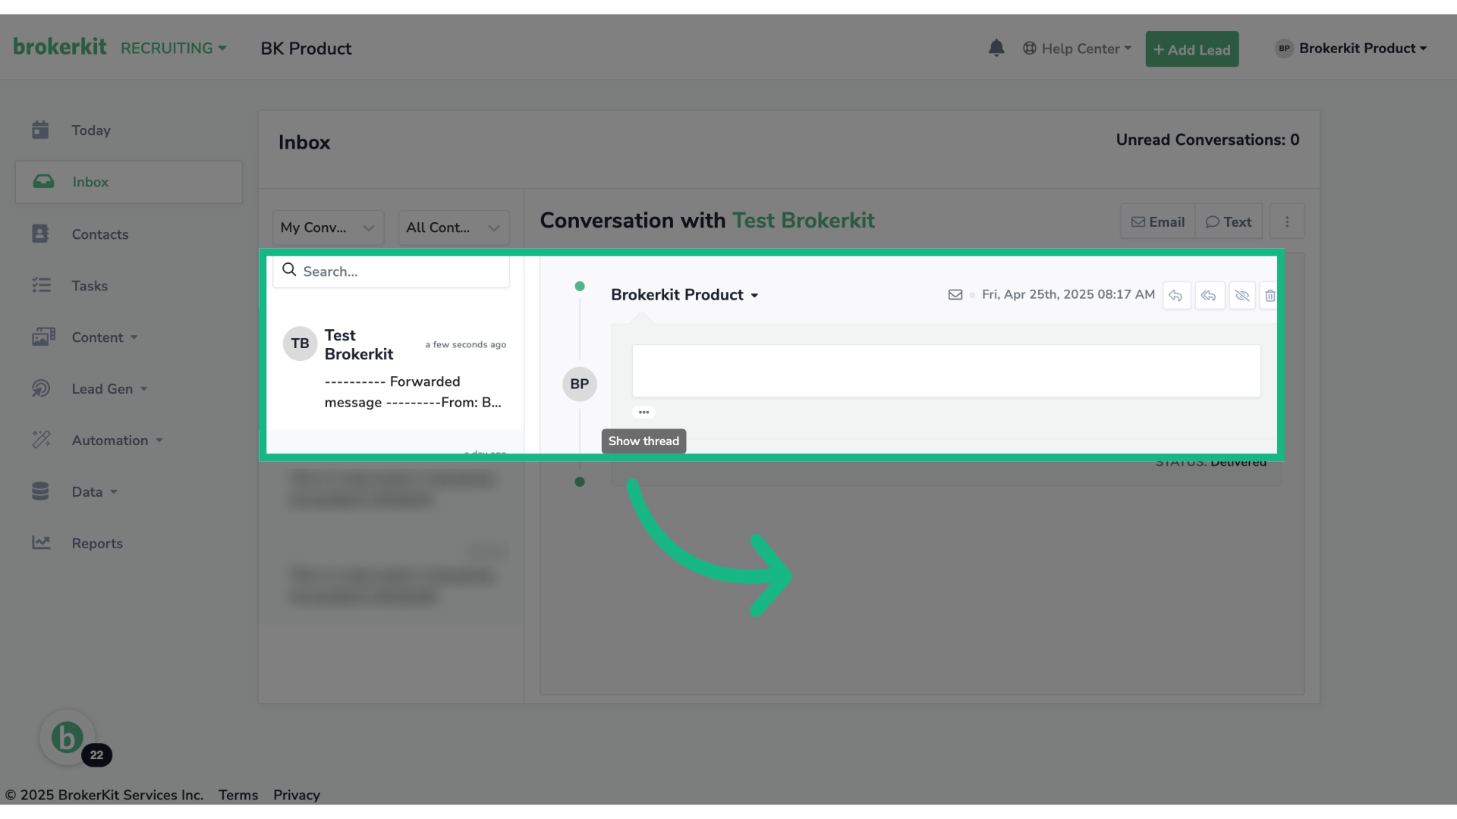Click the Reply arrow icon

click(1175, 295)
